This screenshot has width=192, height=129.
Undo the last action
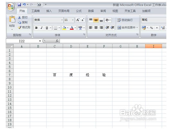point(24,5)
